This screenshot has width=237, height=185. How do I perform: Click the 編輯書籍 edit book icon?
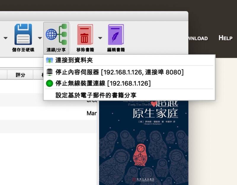116,35
